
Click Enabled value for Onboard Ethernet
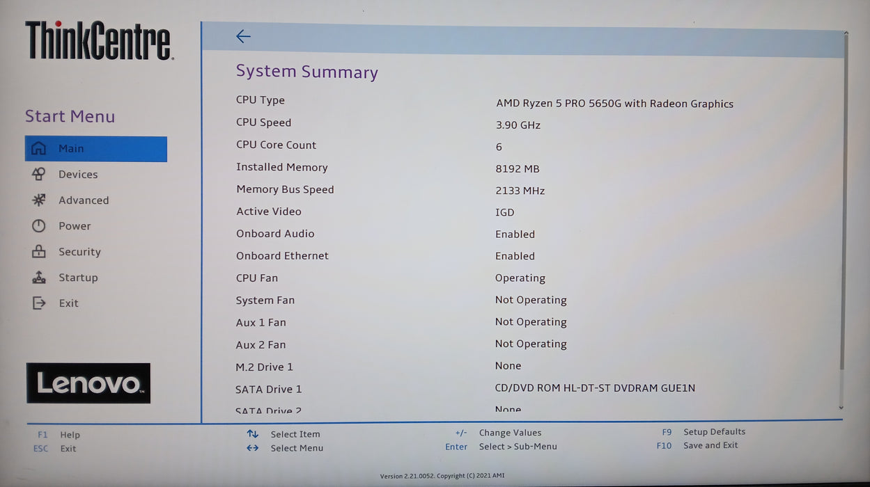515,256
